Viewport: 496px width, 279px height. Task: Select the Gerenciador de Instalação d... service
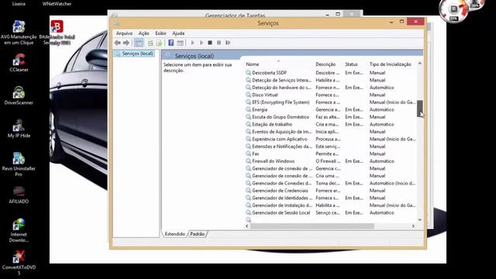(331, 205)
